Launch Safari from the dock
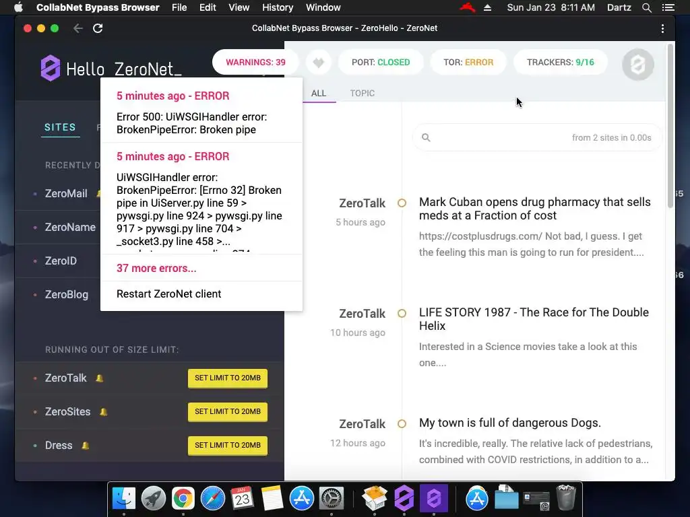 click(x=212, y=499)
